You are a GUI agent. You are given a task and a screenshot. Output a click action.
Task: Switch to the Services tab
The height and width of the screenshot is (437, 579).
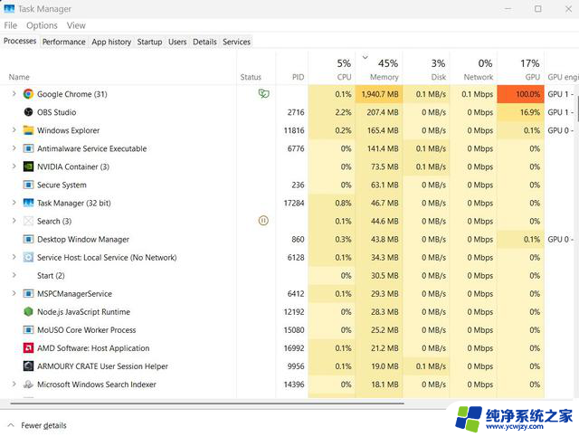coord(236,42)
